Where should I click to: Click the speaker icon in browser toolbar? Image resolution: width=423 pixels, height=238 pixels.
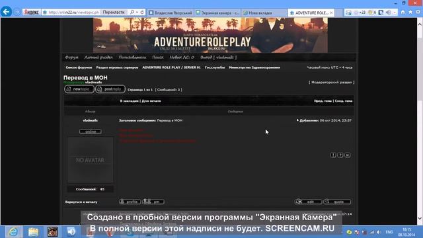click(x=388, y=13)
